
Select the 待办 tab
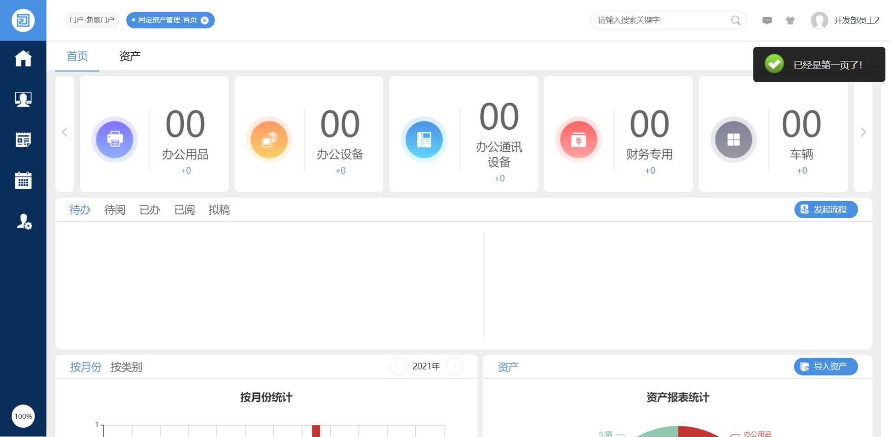pos(80,210)
